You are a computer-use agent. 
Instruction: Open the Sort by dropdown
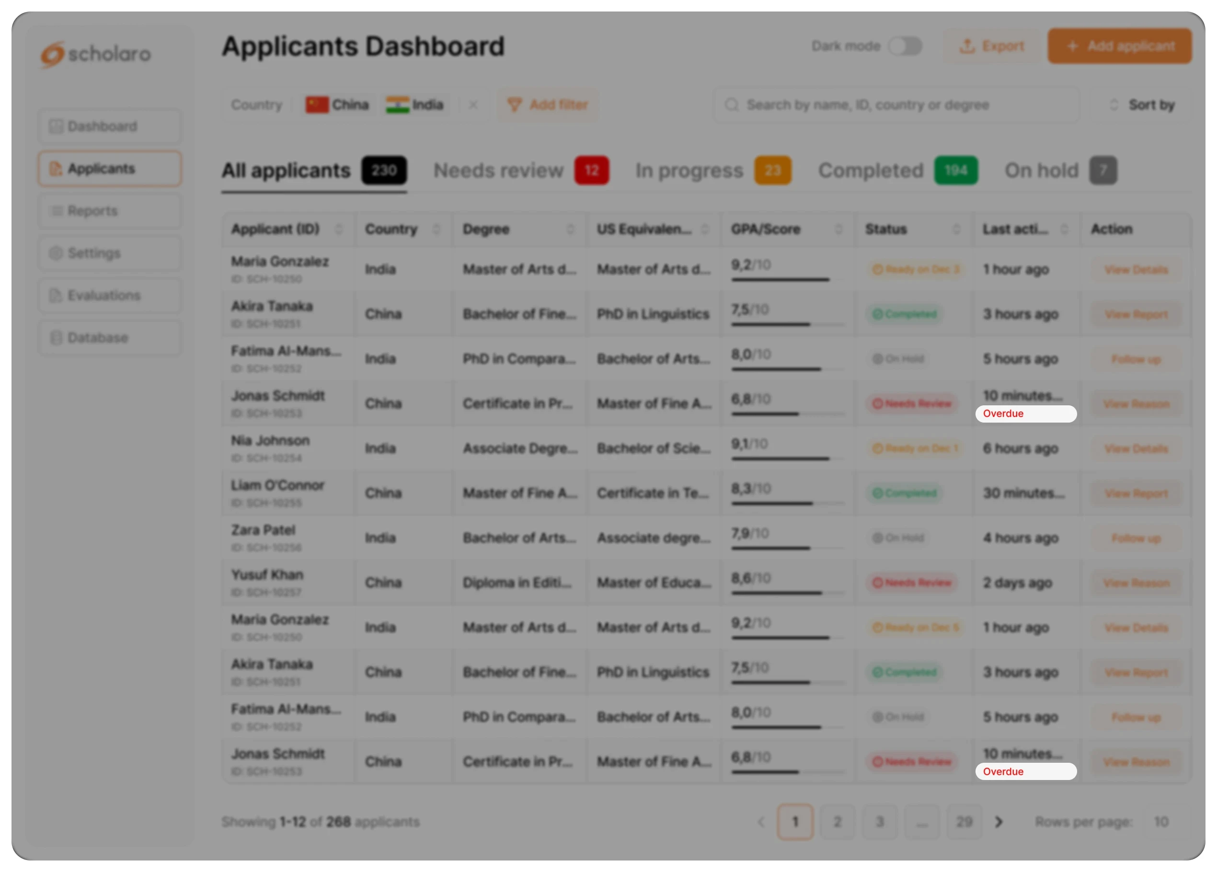(1143, 104)
